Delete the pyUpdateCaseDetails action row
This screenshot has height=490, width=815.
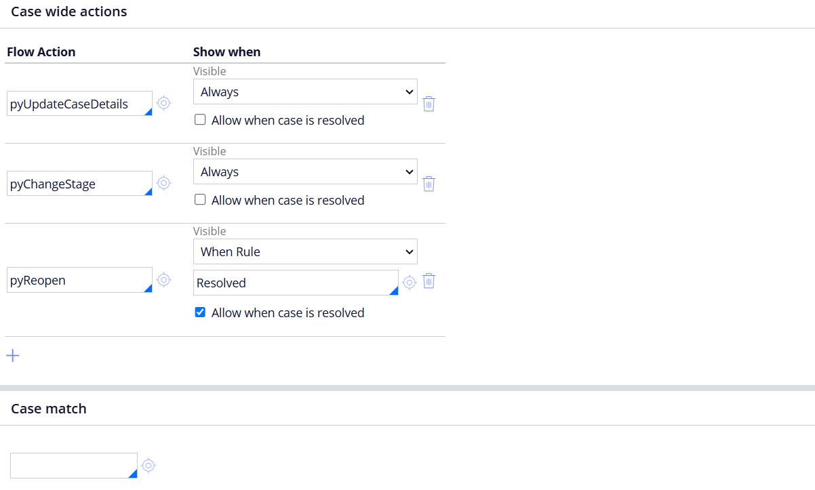pos(429,104)
